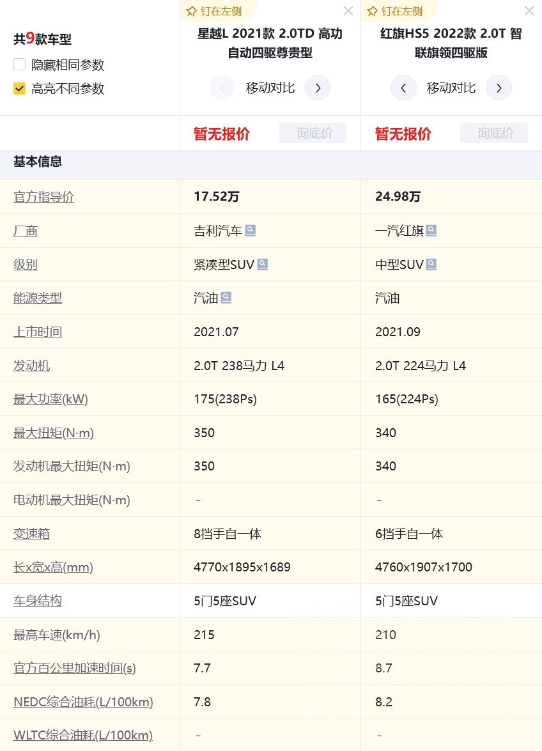Open 询底价 for the 星越L
Screen dimensions: 542x751
(313, 133)
